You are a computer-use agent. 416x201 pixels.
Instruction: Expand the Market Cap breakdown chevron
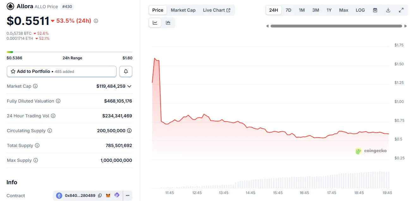(129, 86)
